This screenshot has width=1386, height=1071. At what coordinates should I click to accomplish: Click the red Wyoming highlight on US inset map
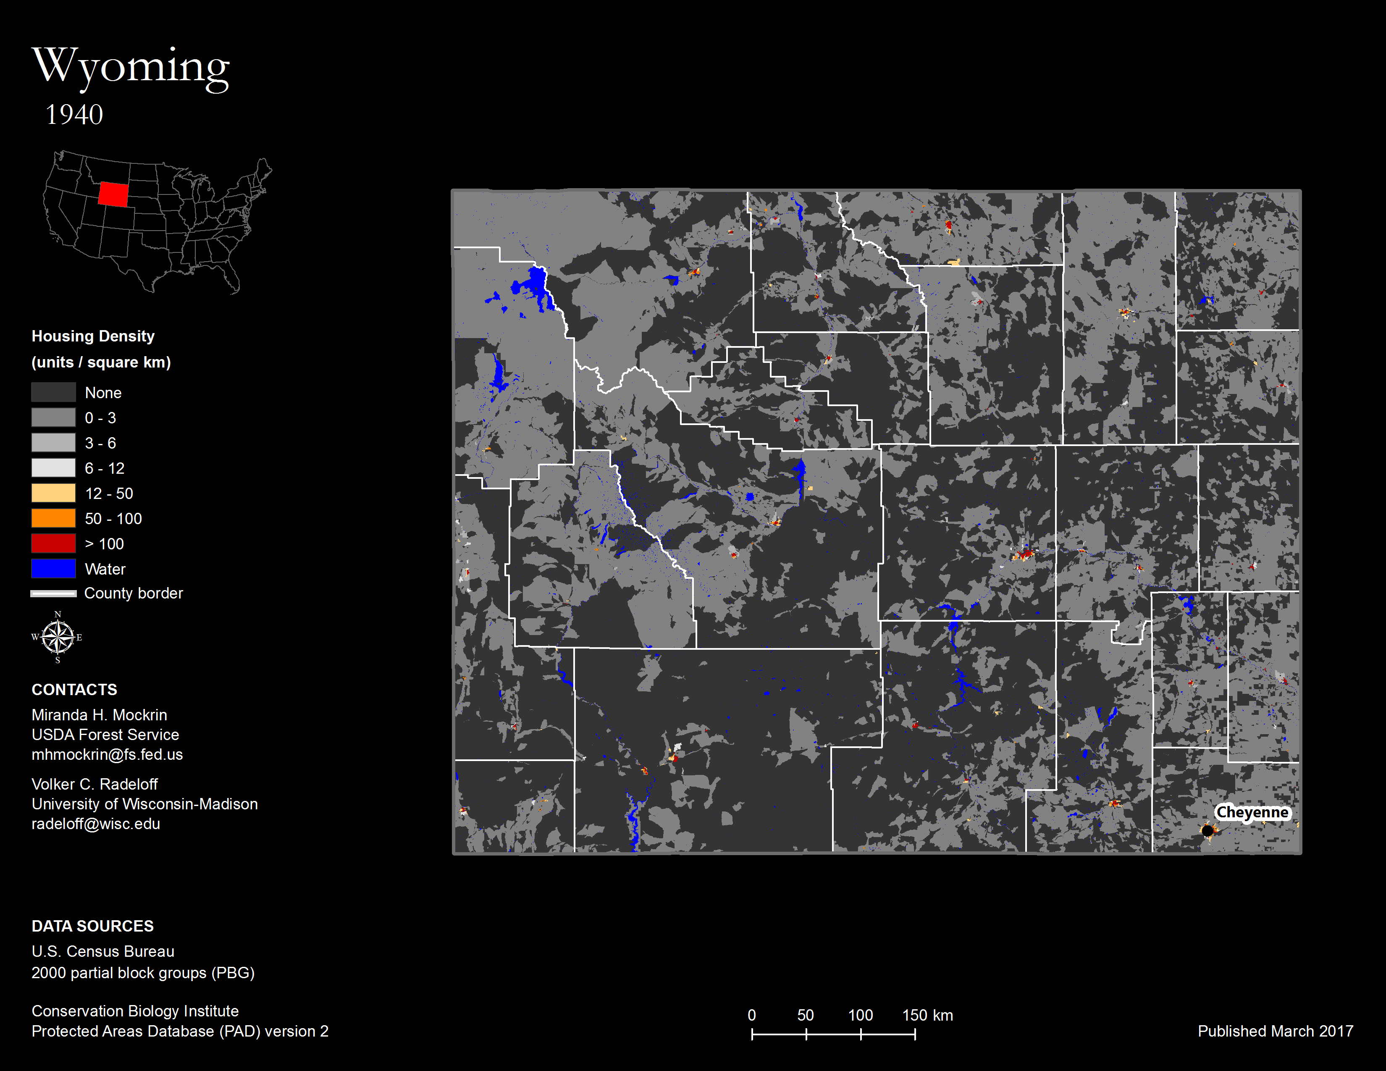pyautogui.click(x=113, y=194)
